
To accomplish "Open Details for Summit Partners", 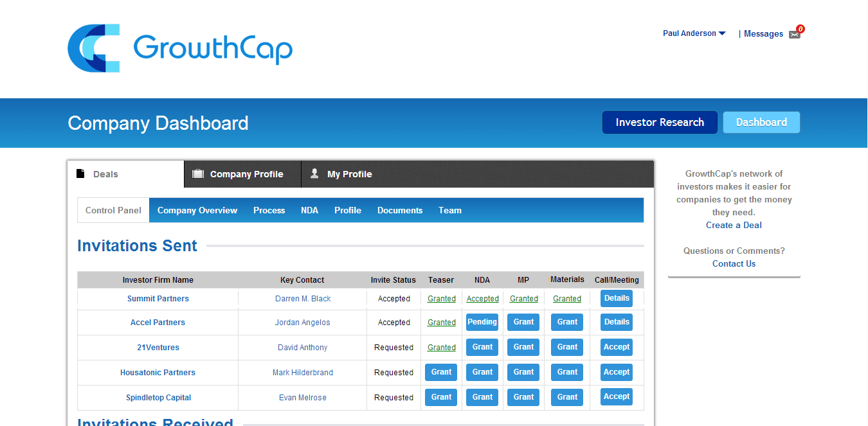I will (616, 298).
